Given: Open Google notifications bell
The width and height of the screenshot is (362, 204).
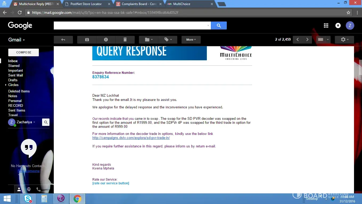Looking at the screenshot, I should coord(338,25).
